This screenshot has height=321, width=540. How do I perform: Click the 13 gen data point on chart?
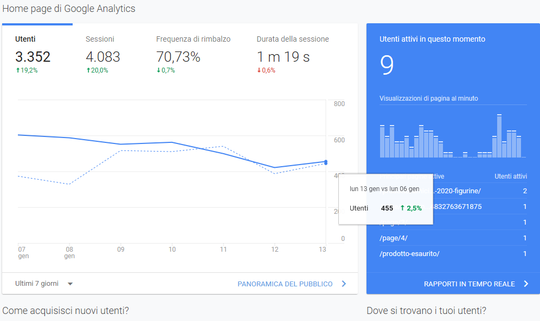pos(326,162)
